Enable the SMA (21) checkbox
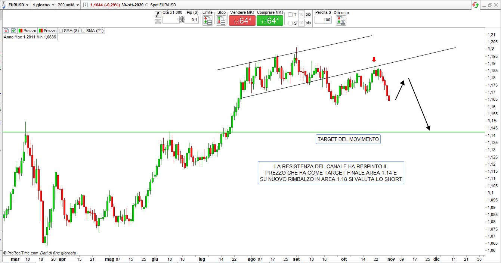501x263 pixels. click(x=83, y=31)
